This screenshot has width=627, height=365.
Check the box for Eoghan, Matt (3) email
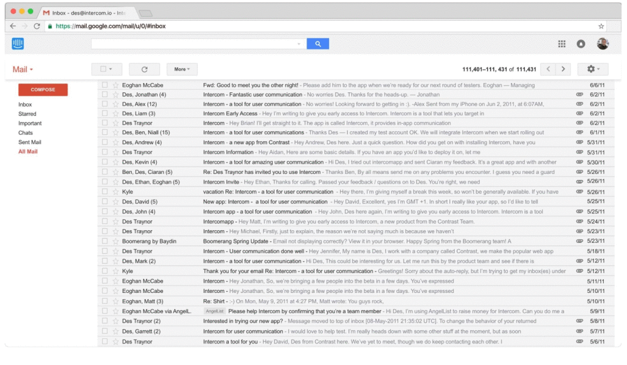tap(105, 301)
